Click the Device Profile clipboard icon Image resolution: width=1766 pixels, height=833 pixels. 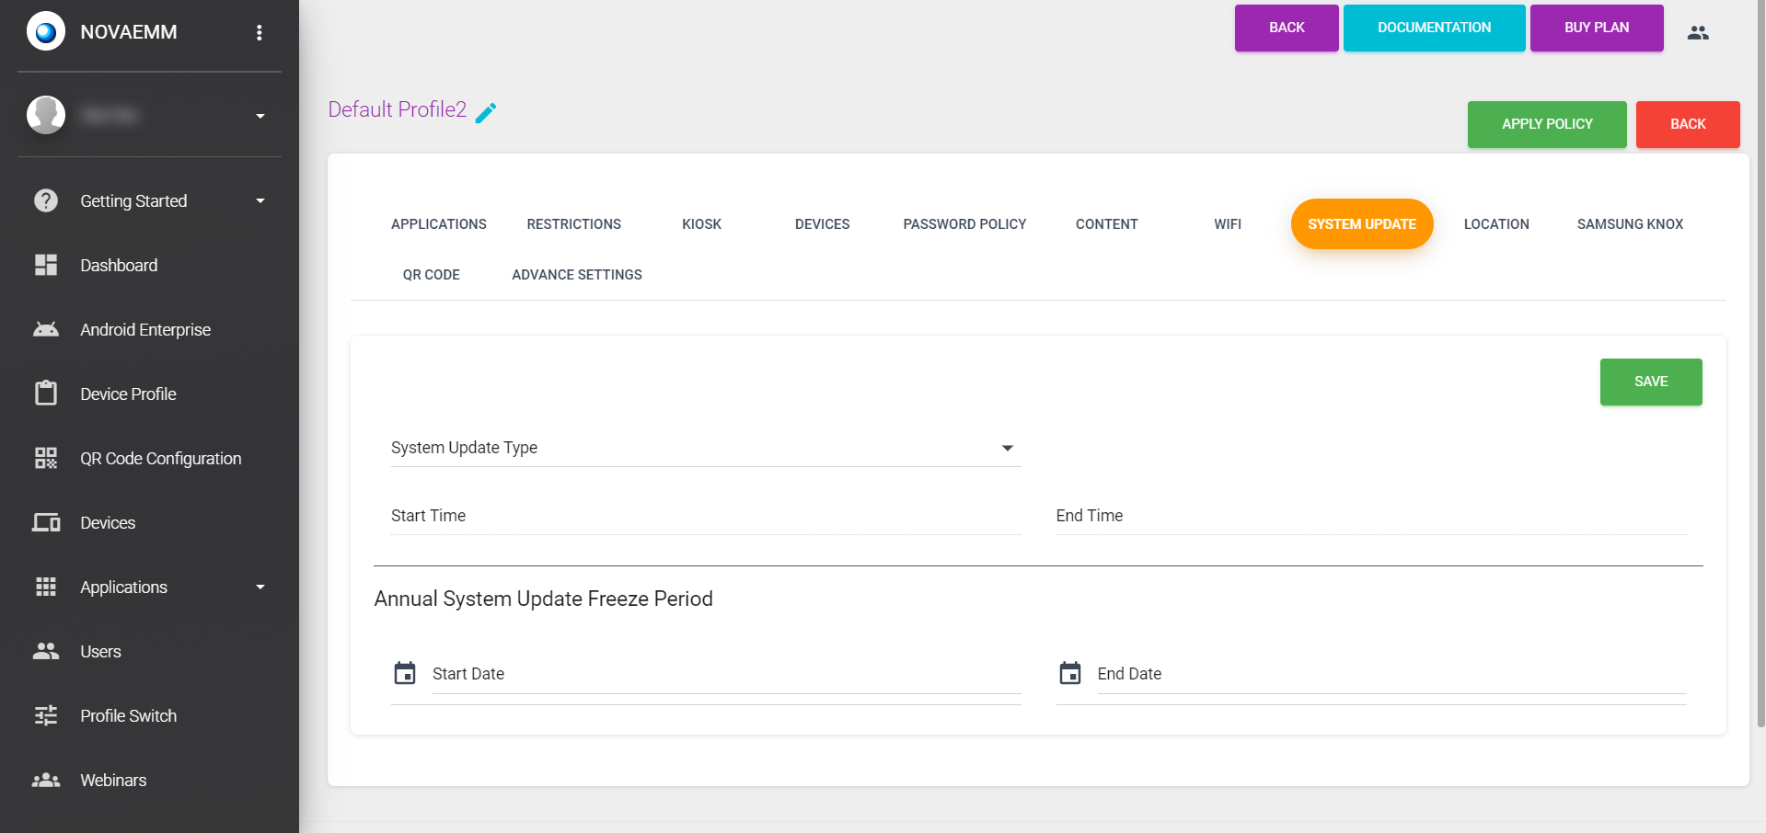click(46, 394)
